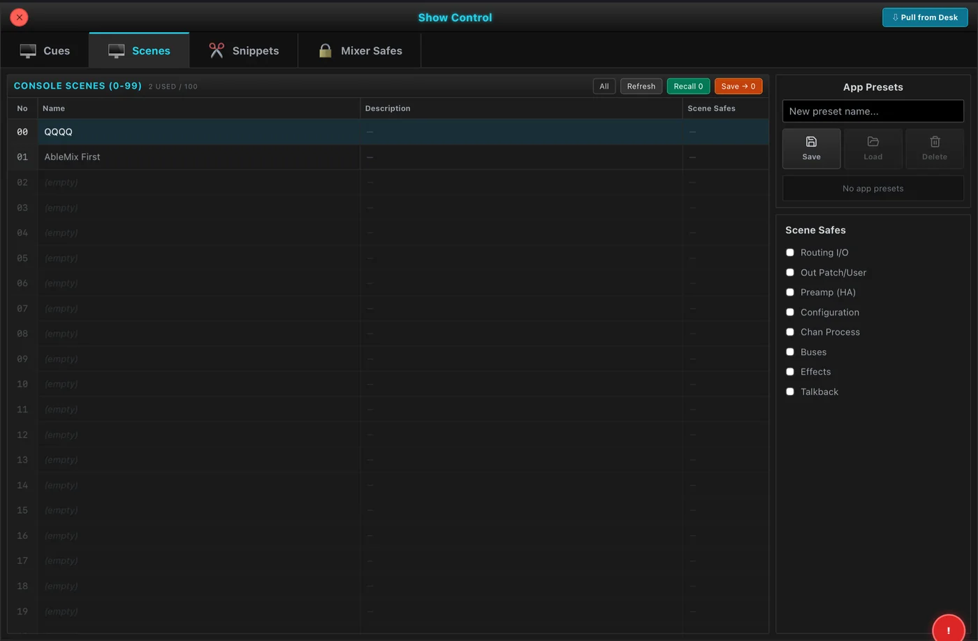Click the green Recall 0 button
978x641 pixels.
(x=688, y=86)
